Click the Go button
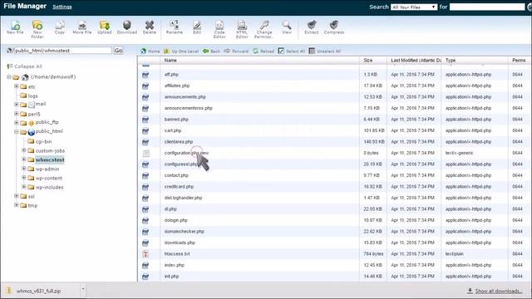This screenshot has height=299, width=532. [118, 51]
